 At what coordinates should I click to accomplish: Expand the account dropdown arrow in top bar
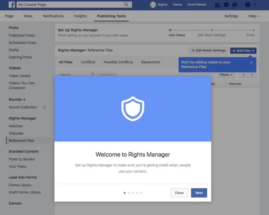(x=256, y=5)
